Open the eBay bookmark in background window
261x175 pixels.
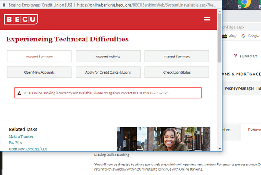click(229, 36)
